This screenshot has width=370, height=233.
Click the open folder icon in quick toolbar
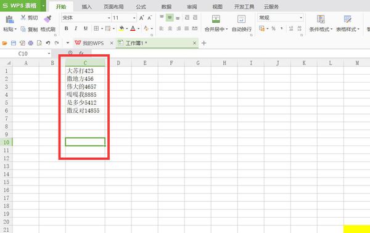click(5, 43)
